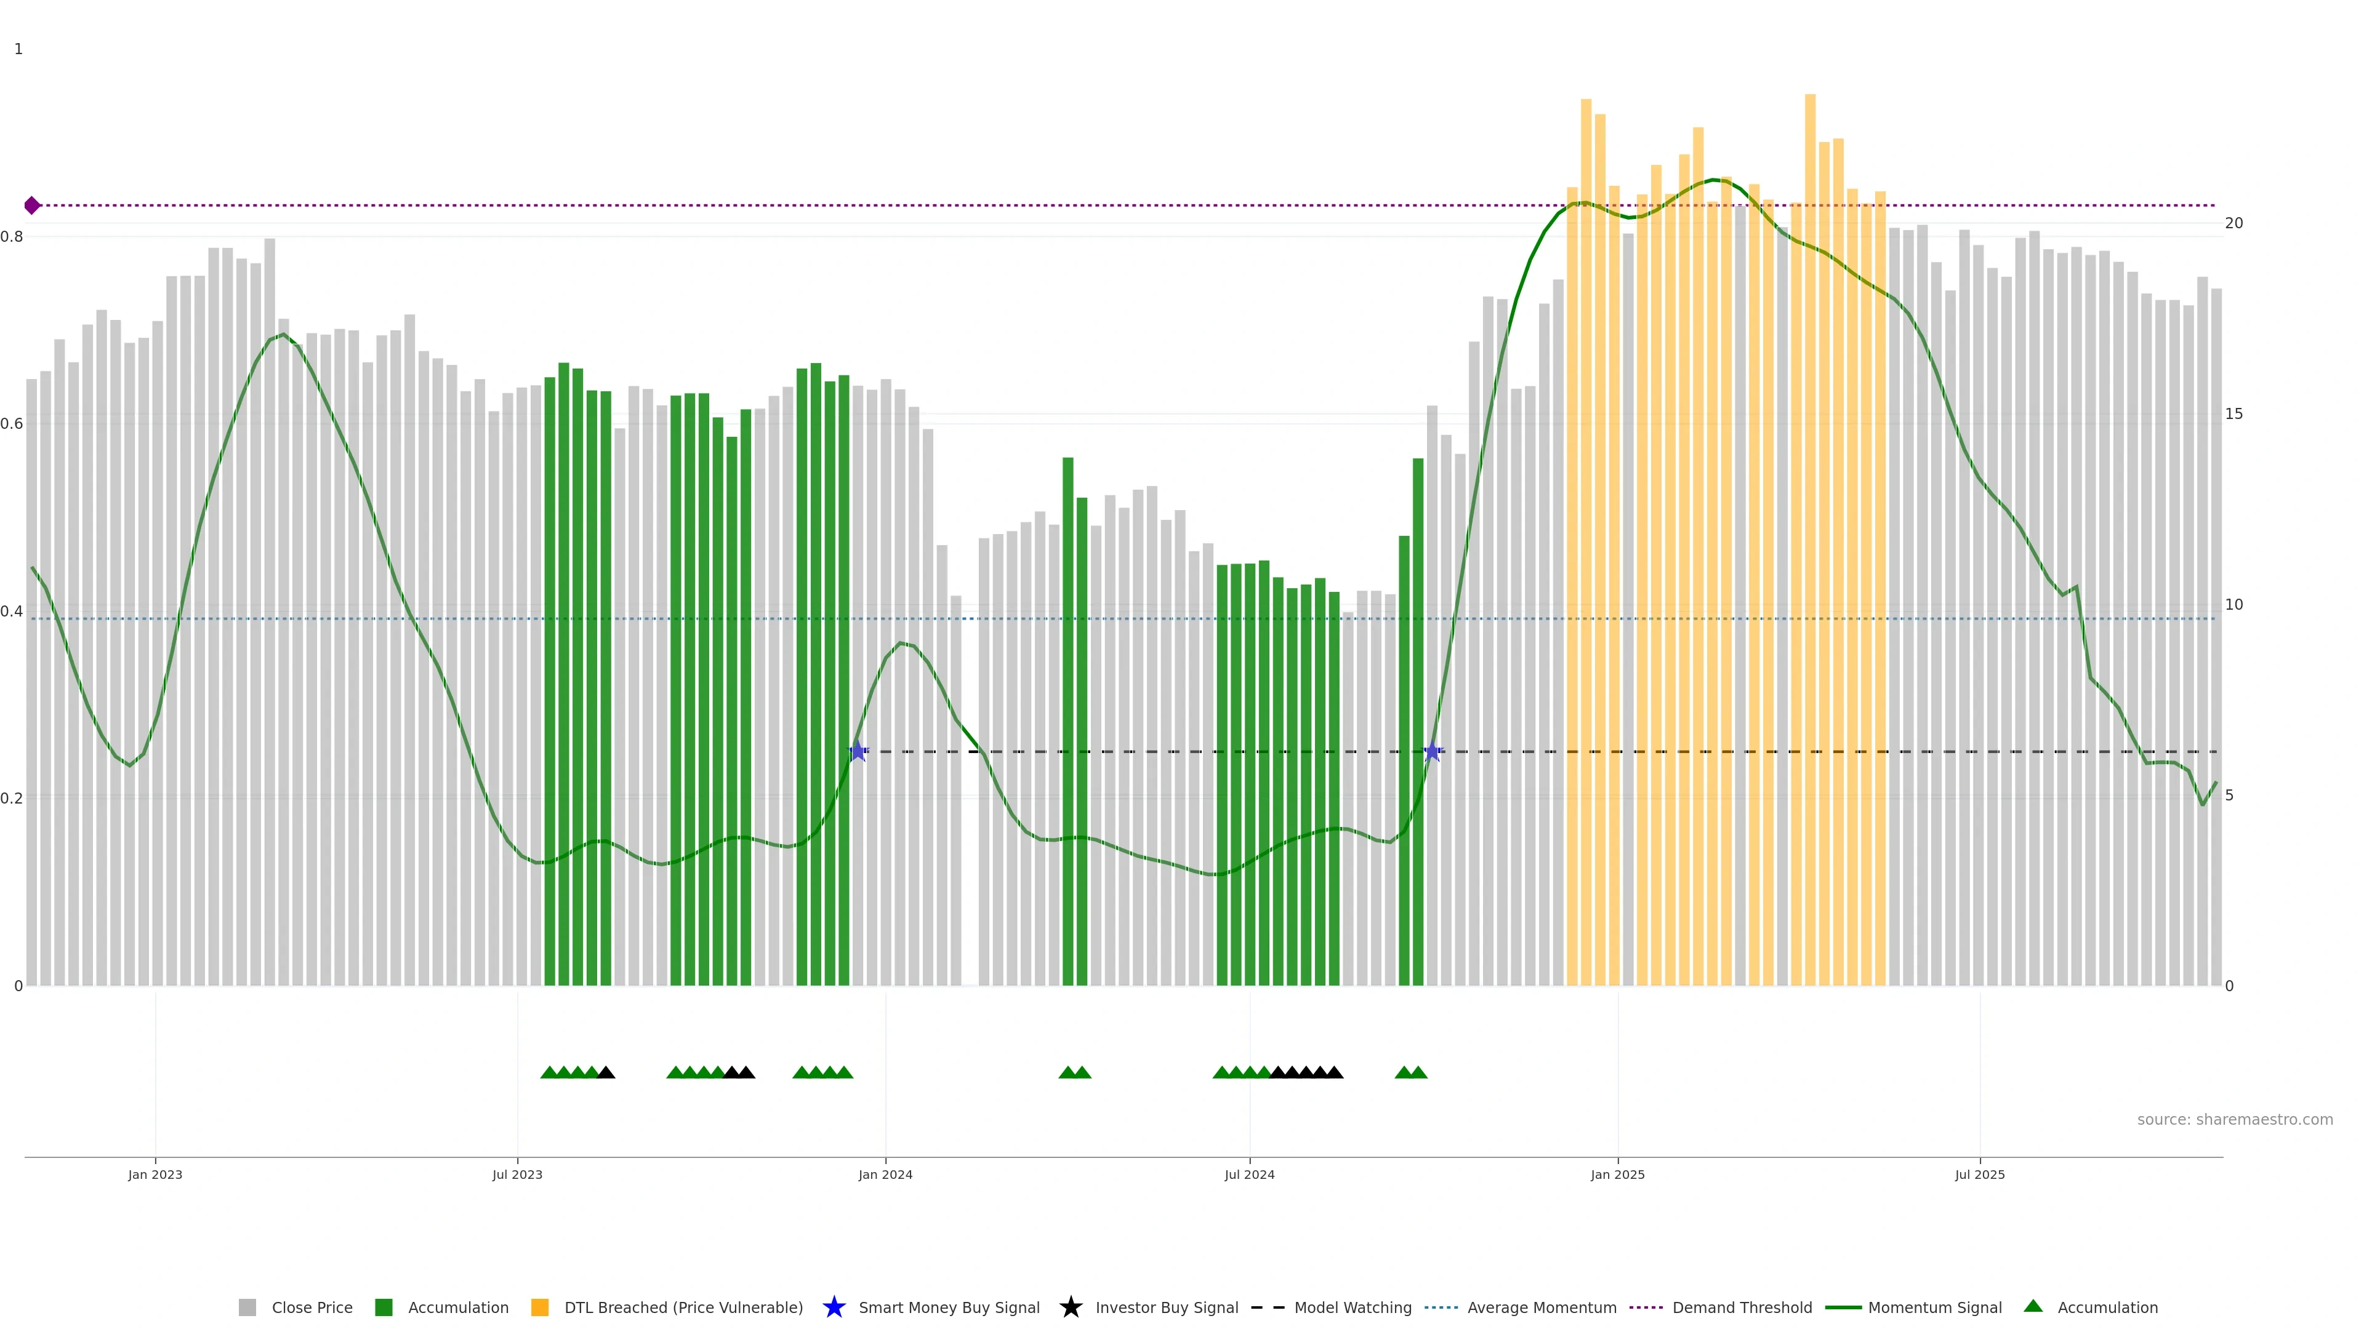This screenshot has height=1329, width=2364.
Task: Click the source: sharemaestro.com text
Action: tap(2235, 1119)
